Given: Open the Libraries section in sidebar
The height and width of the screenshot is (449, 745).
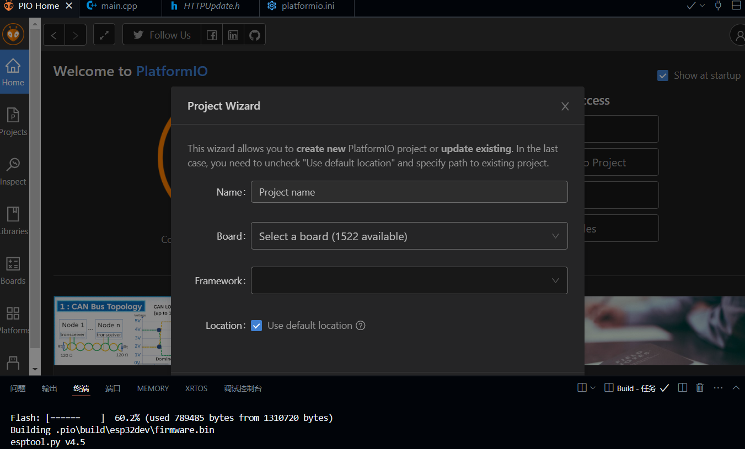Looking at the screenshot, I should point(14,220).
